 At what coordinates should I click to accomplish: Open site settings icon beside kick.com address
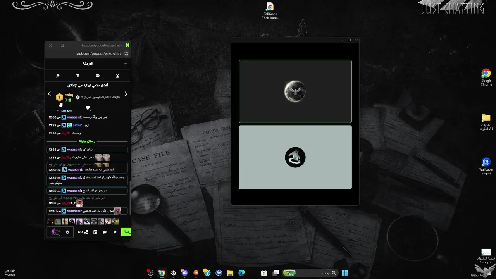coord(126,53)
